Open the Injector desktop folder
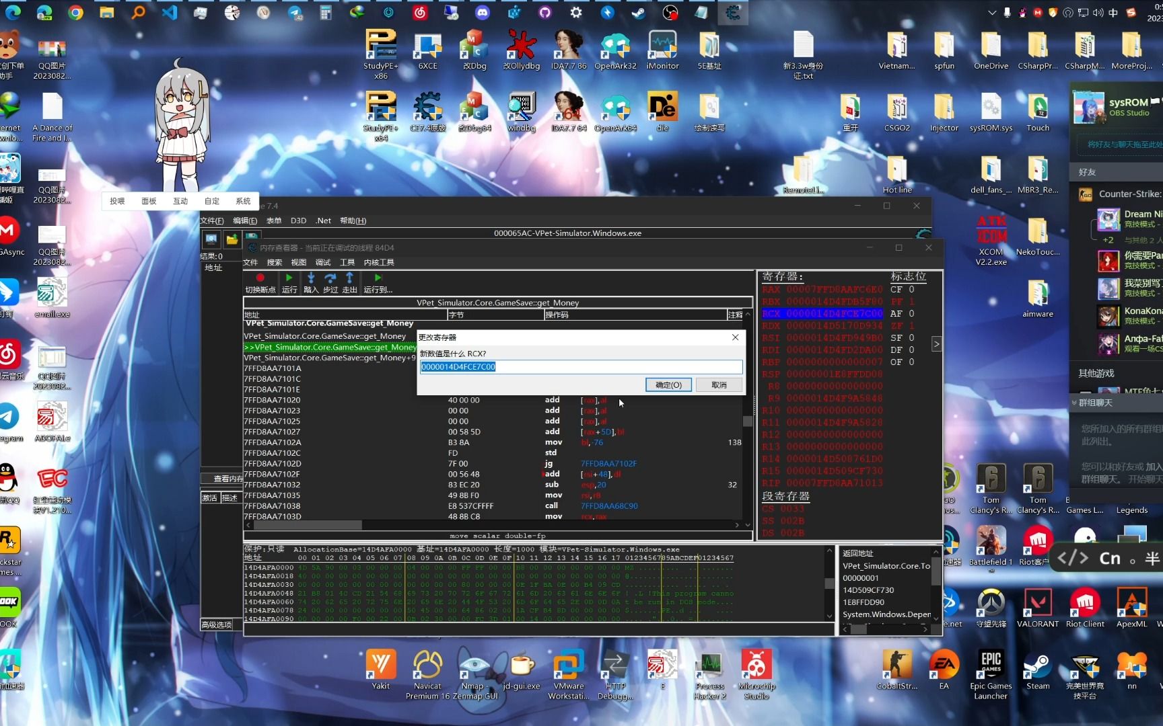The height and width of the screenshot is (726, 1163). [x=944, y=112]
